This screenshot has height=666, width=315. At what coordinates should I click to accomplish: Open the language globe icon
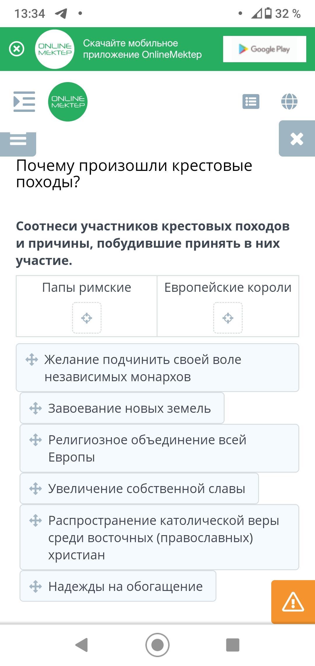(289, 102)
